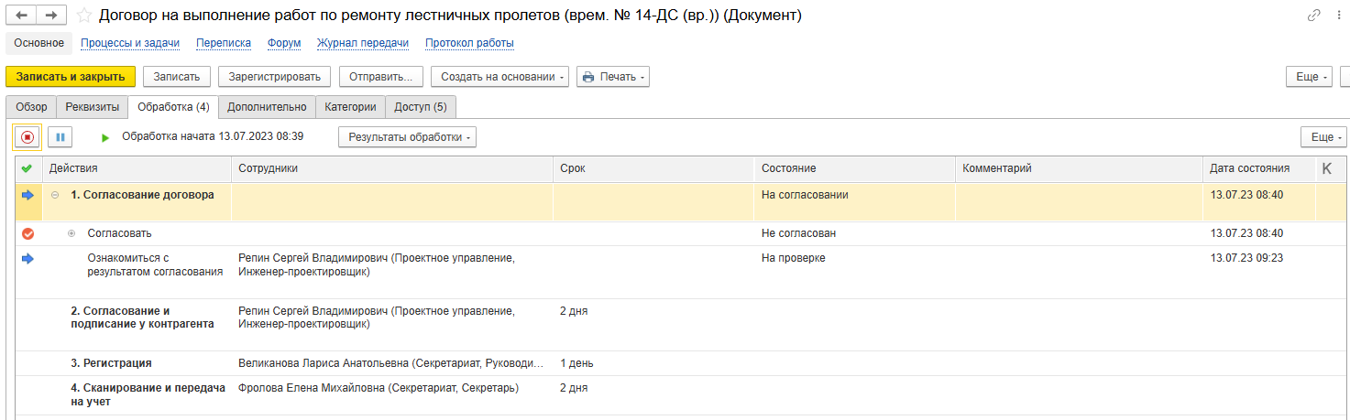Click the forward navigation arrow
This screenshot has width=1350, height=420.
pos(51,16)
